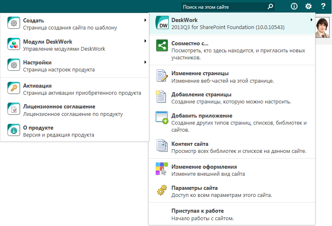Click the colored squares Изменение оформления icon
Viewport: 332px width, 226px height.
(x=162, y=169)
